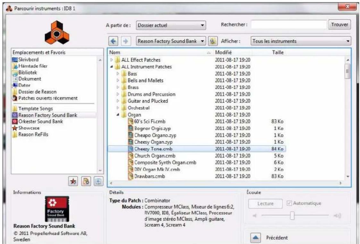Select Dossier de Reason in sidebar

tap(34, 92)
